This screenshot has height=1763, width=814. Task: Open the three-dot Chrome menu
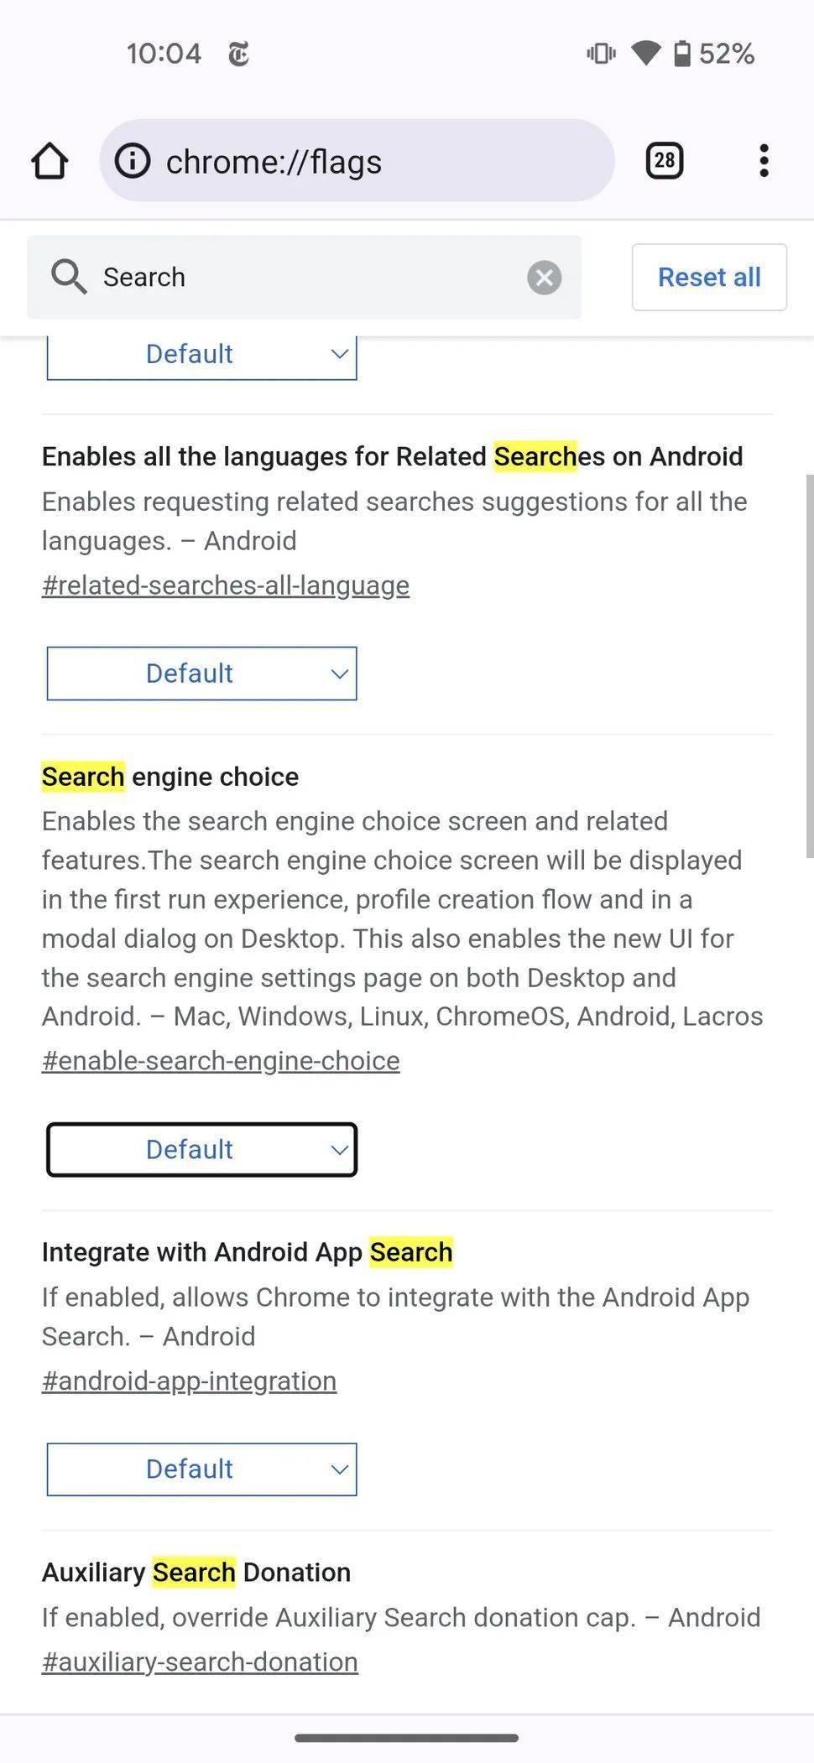763,160
